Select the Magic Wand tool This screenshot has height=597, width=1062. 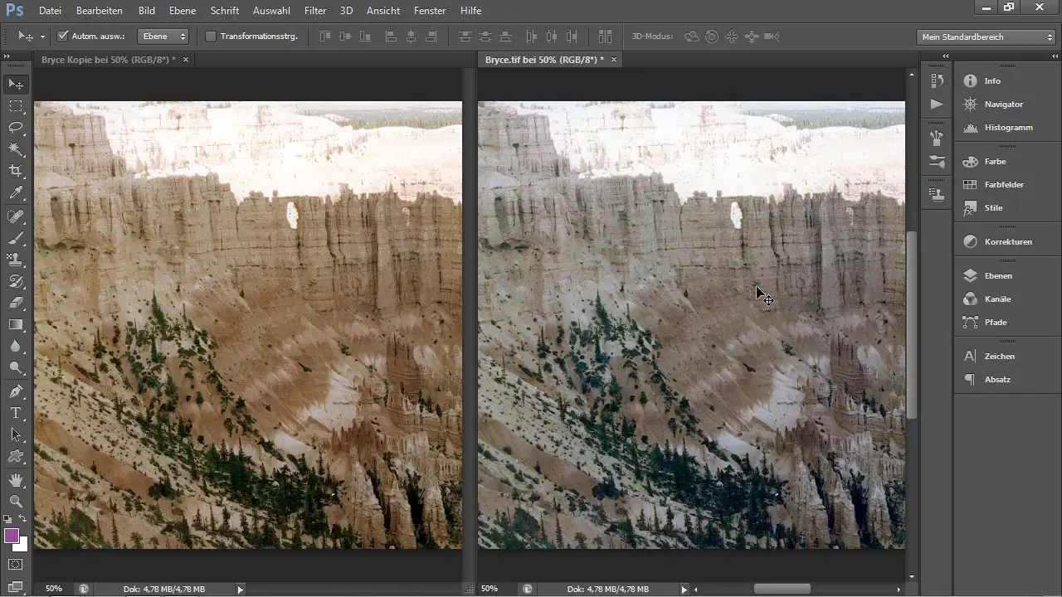point(16,149)
